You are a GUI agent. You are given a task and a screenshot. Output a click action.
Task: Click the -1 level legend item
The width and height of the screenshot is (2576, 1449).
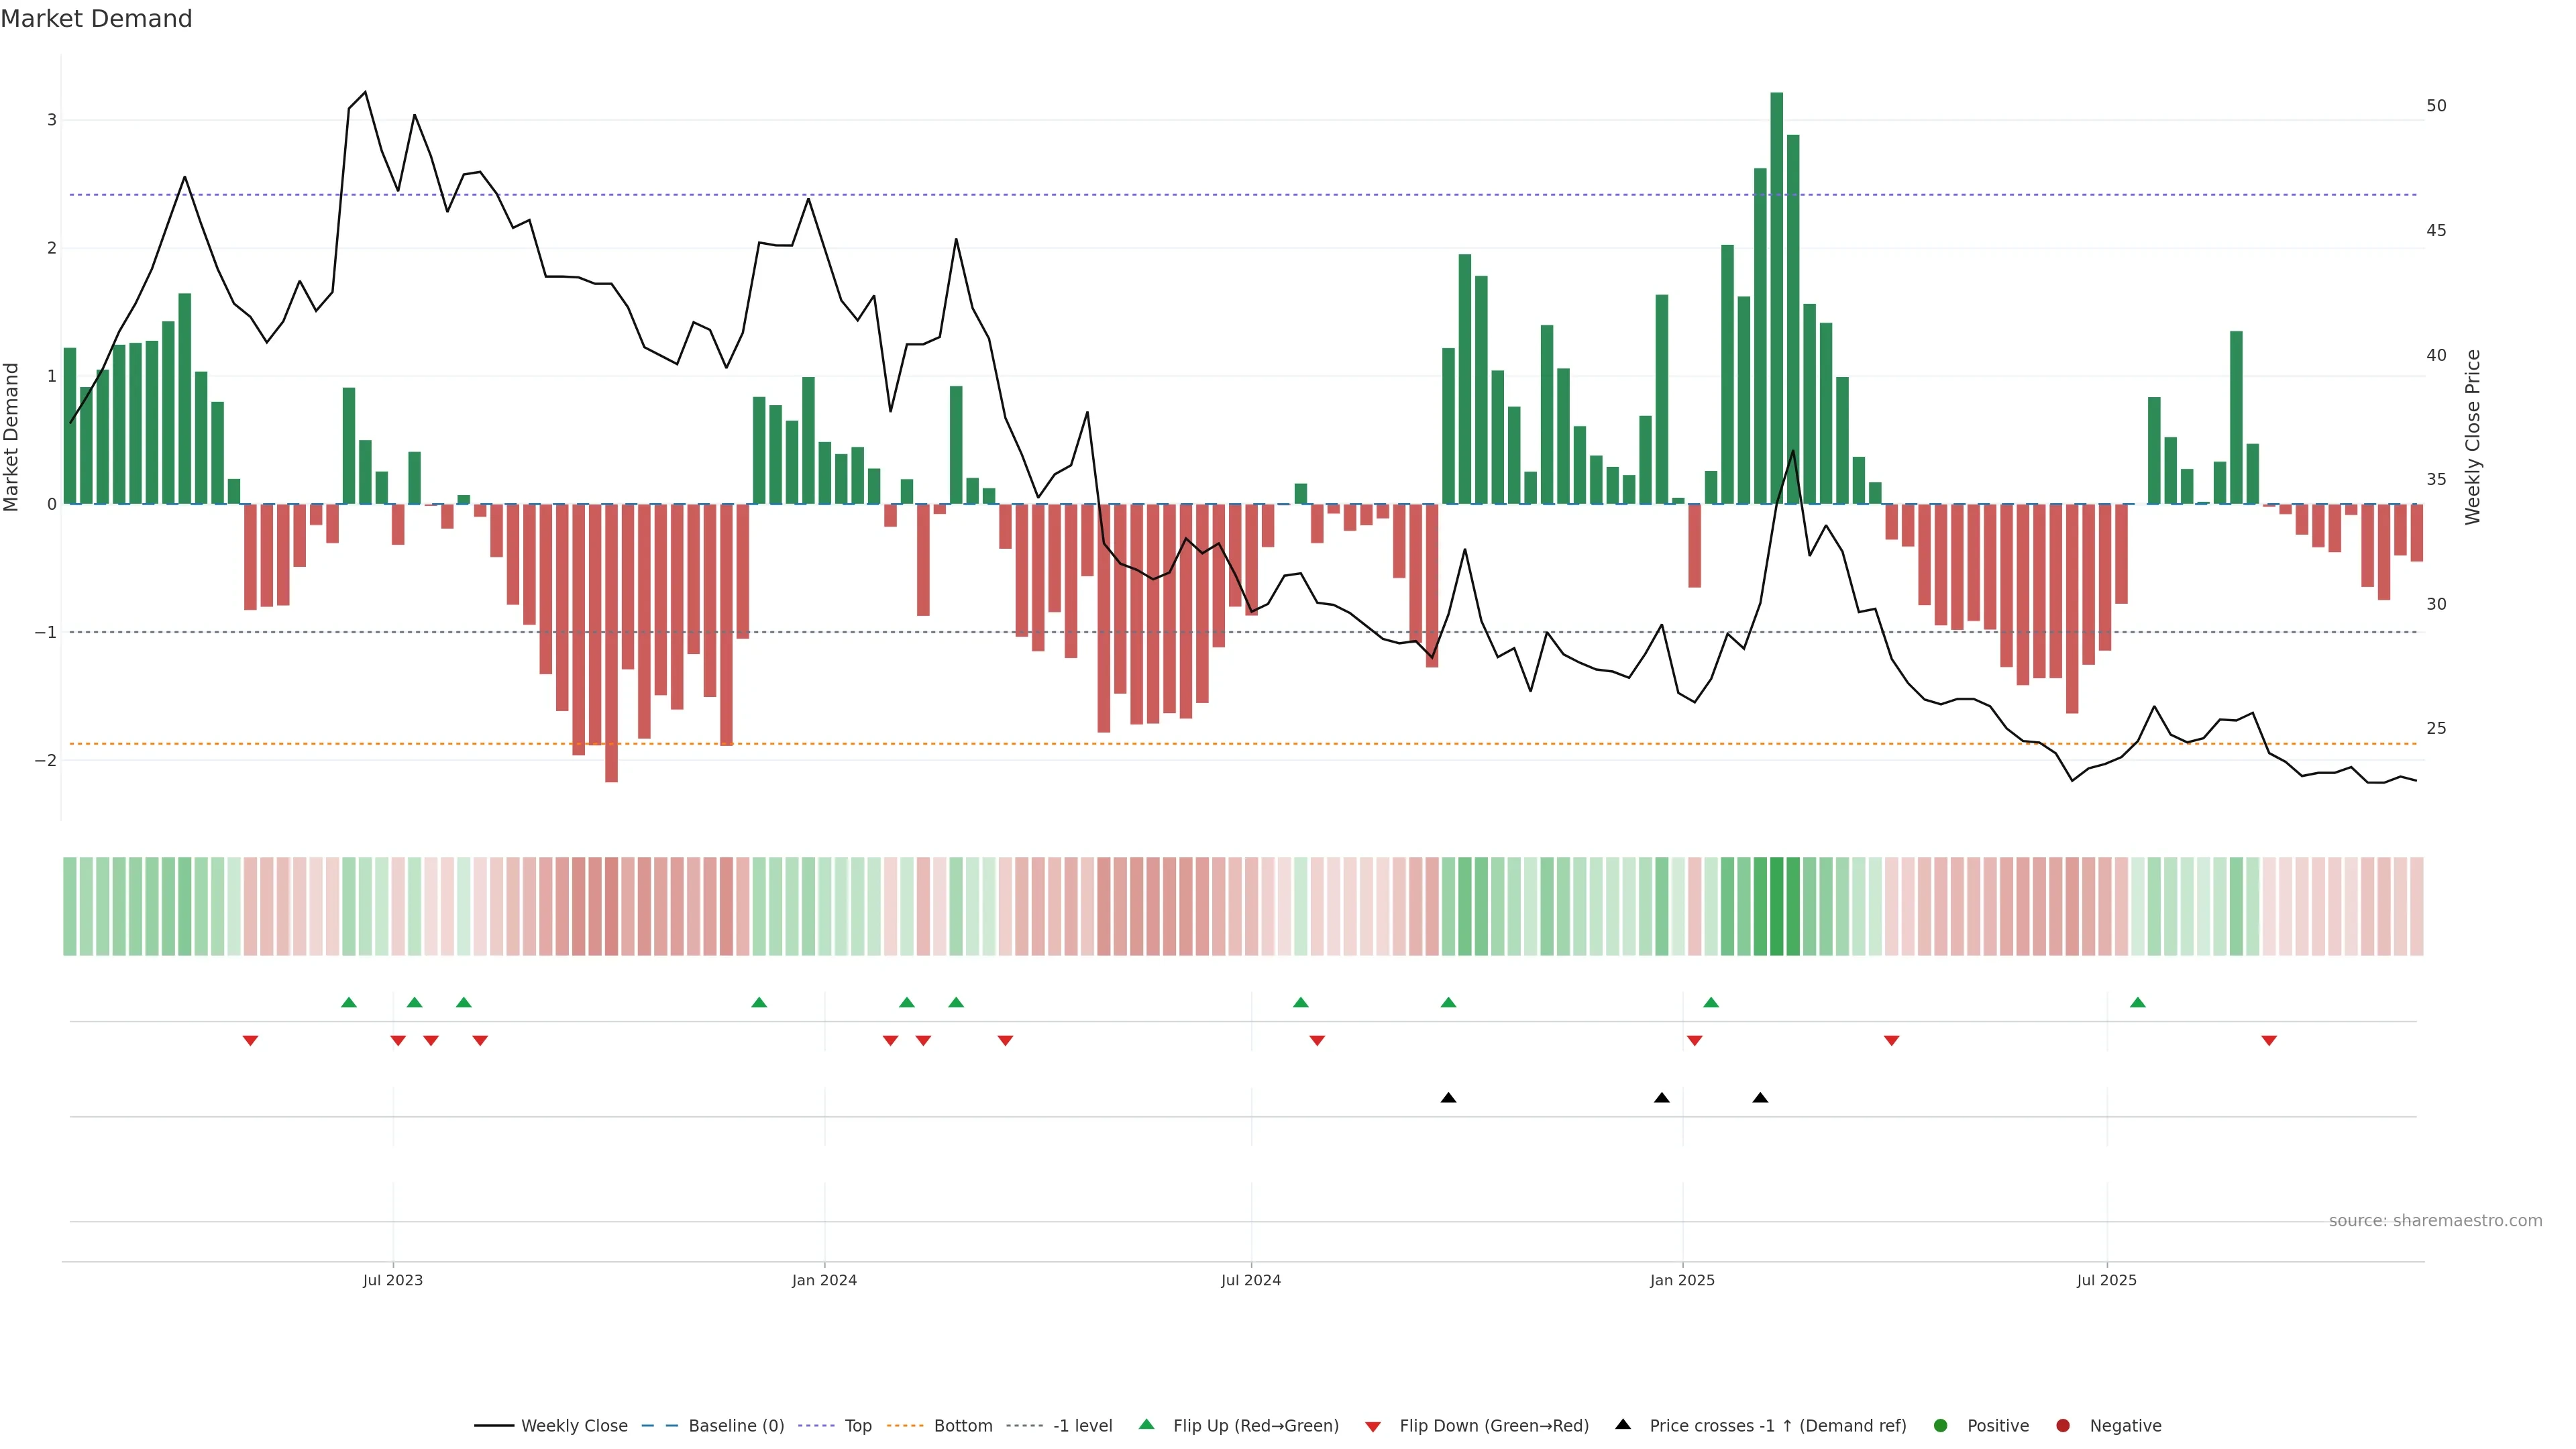(1082, 1426)
